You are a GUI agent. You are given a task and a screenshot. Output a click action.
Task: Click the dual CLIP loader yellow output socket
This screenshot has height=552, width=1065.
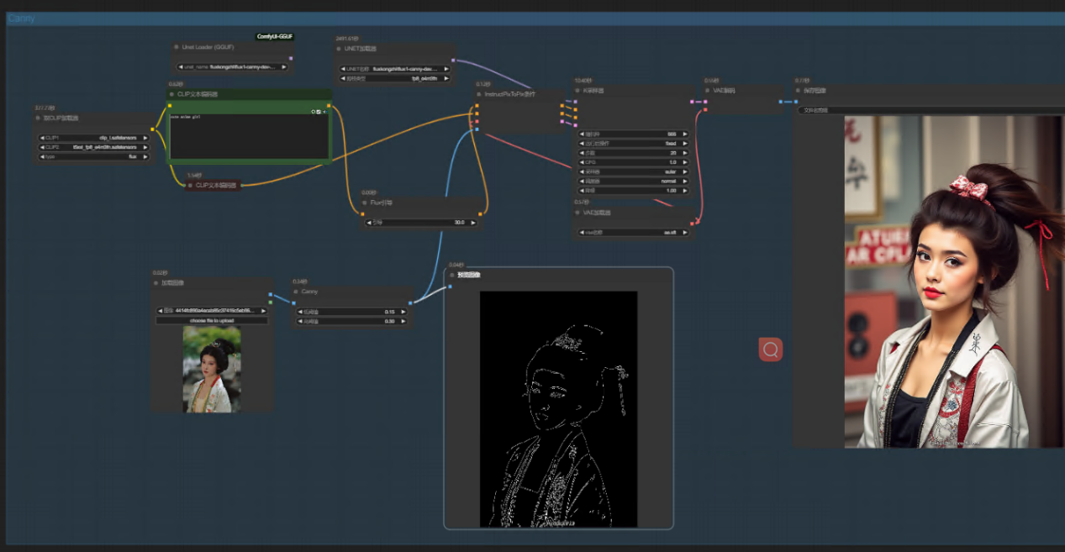152,129
